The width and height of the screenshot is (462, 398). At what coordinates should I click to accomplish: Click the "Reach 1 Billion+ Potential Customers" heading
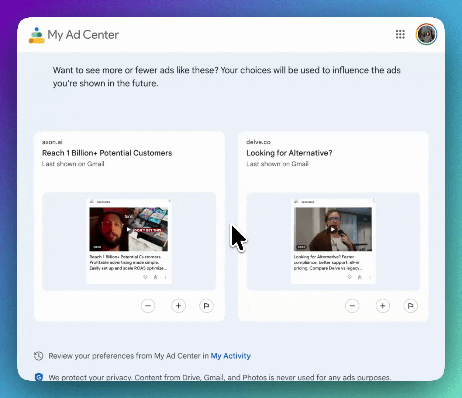click(x=107, y=153)
